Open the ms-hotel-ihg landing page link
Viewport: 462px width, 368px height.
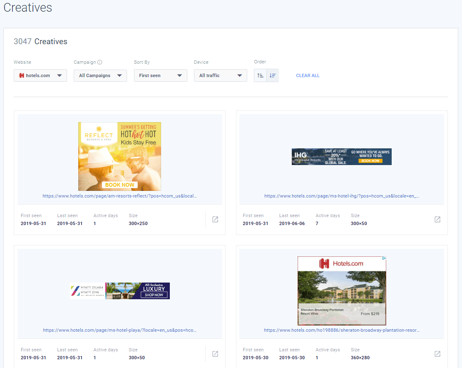point(341,196)
